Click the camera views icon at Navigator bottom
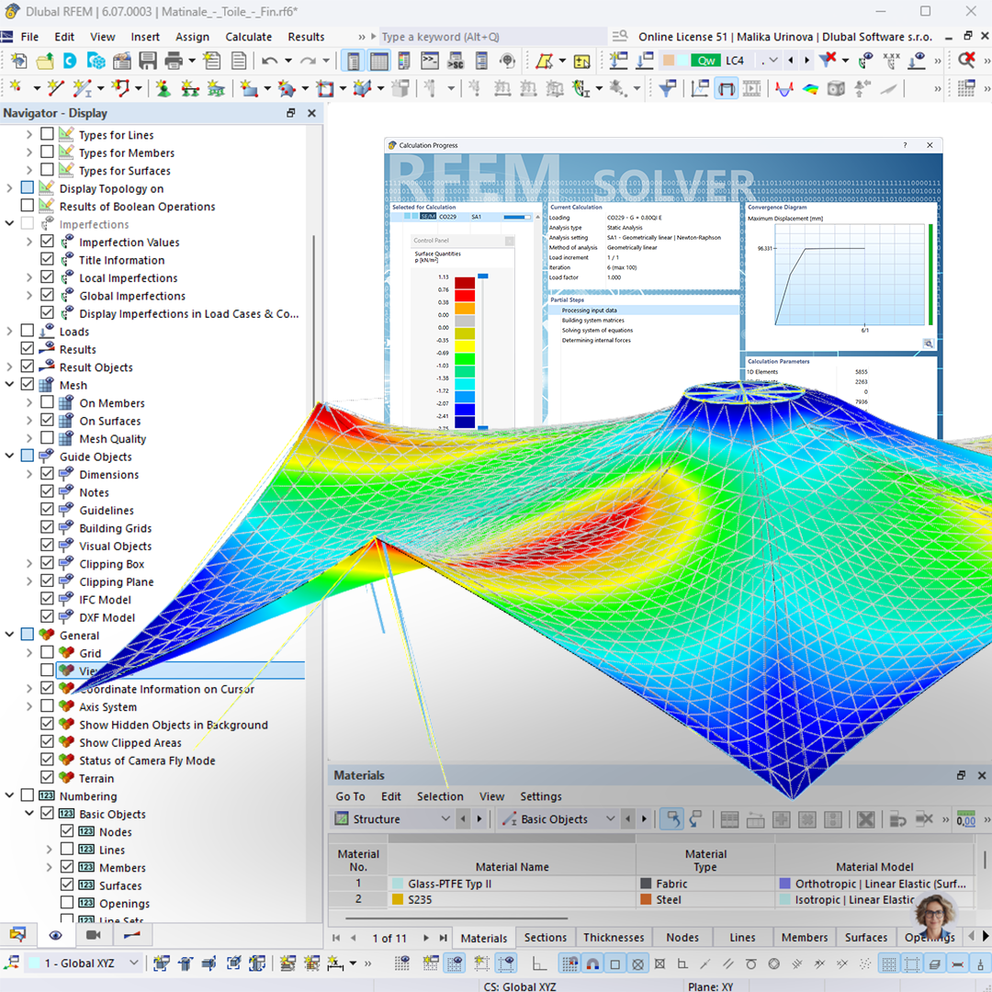Screen dimensions: 992x992 click(x=93, y=935)
